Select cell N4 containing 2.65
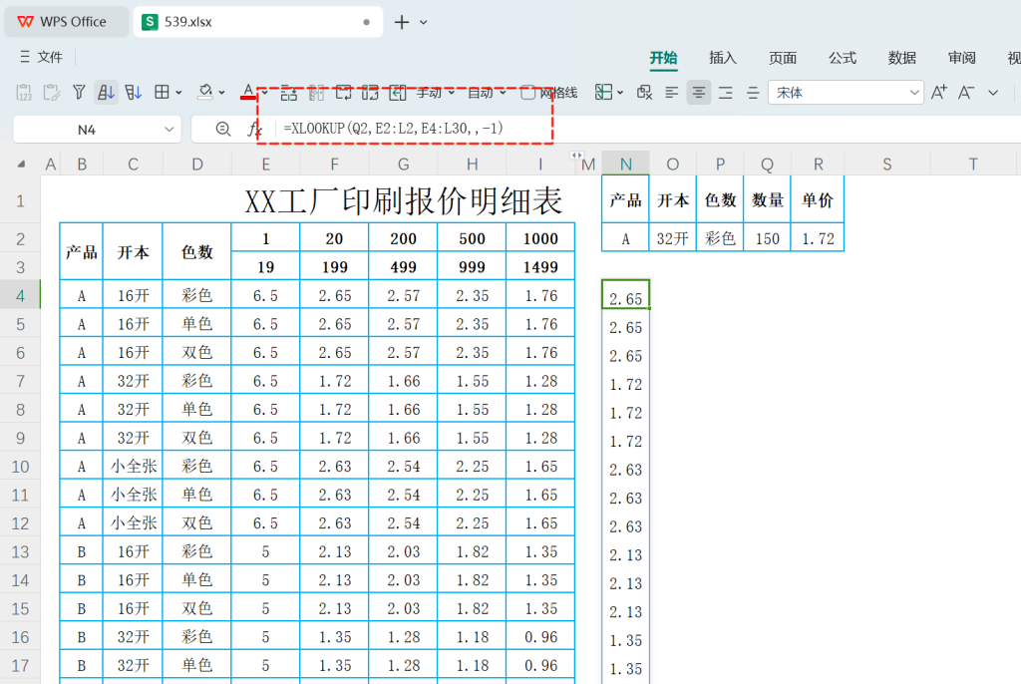1021x684 pixels. point(626,296)
